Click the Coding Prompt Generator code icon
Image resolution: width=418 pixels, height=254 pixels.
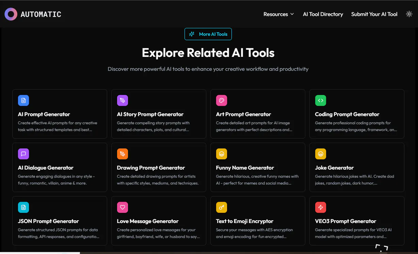point(321,100)
